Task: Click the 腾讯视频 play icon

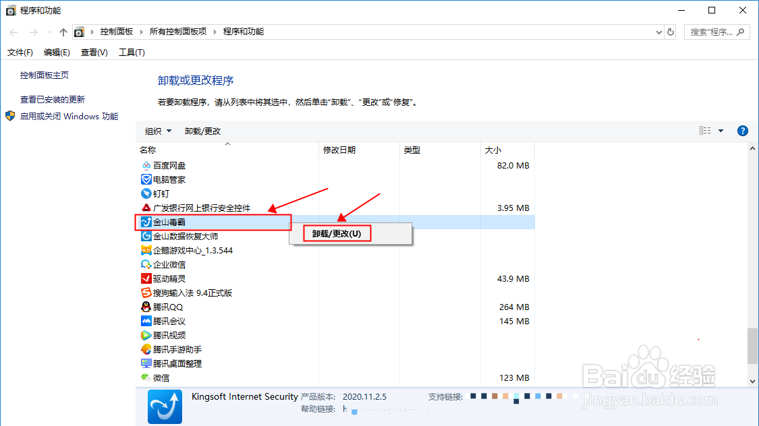Action: pyautogui.click(x=146, y=335)
